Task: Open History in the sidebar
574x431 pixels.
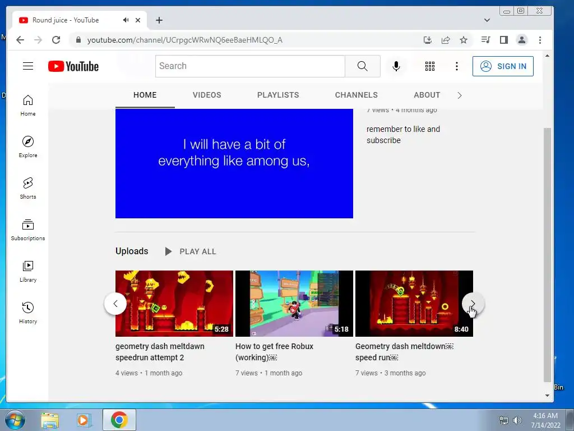Action: 28,313
